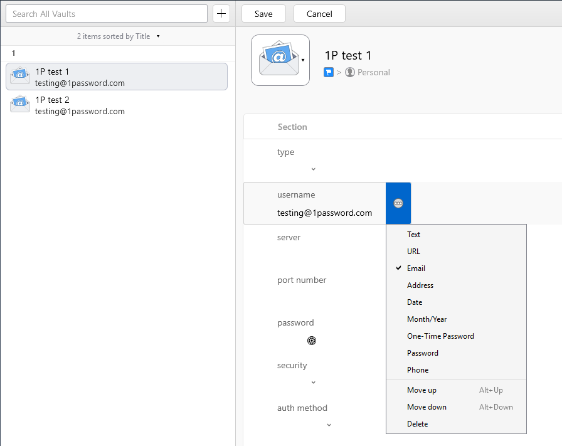
Task: Choose URL field type in menu
Action: (456, 252)
